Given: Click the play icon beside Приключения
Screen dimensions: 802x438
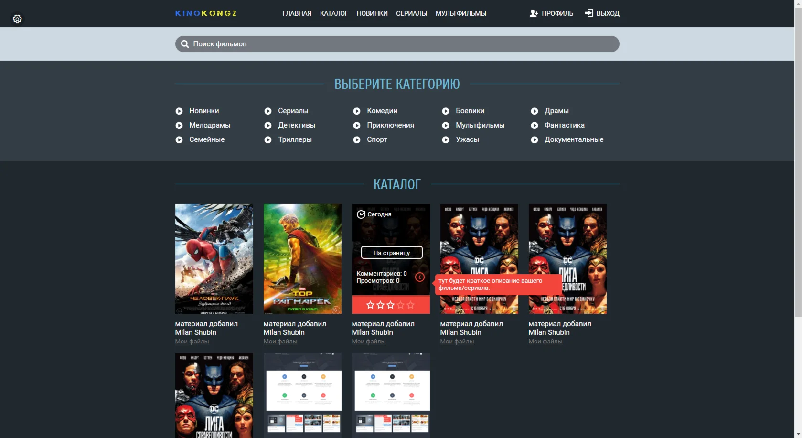Looking at the screenshot, I should point(357,126).
